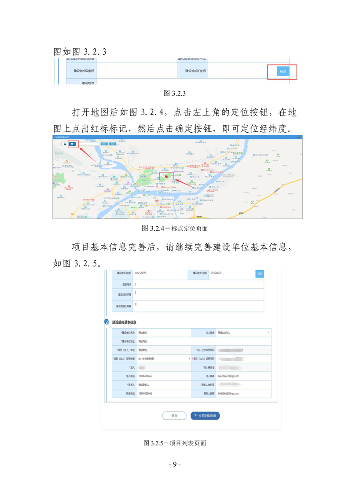Viewport: 349px width, 493px height.
Task: Click the 法人邮箱 field
Action: tap(243, 376)
